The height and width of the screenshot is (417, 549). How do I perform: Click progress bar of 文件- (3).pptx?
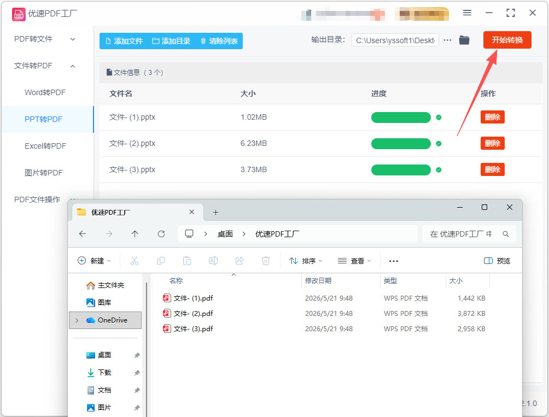pos(401,170)
